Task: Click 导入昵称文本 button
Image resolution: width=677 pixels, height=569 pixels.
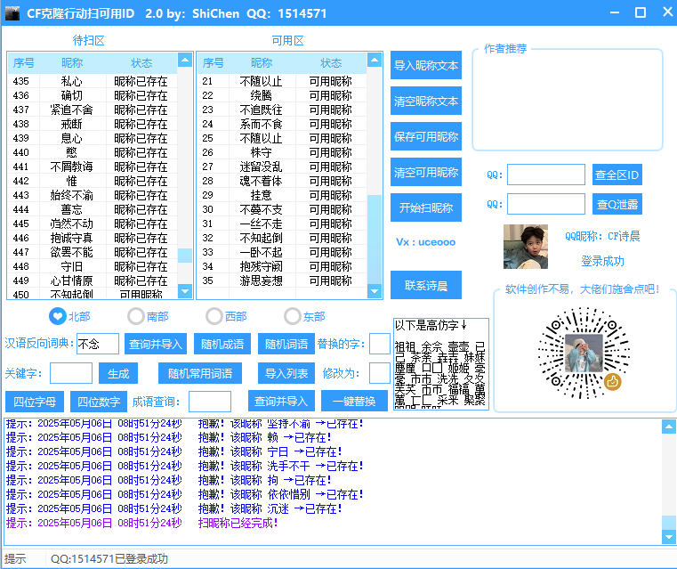Action: pos(426,65)
